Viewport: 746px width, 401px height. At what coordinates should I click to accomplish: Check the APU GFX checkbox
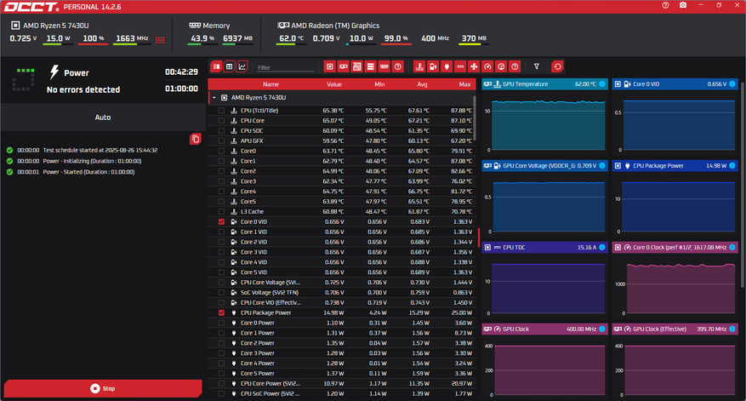coord(221,141)
